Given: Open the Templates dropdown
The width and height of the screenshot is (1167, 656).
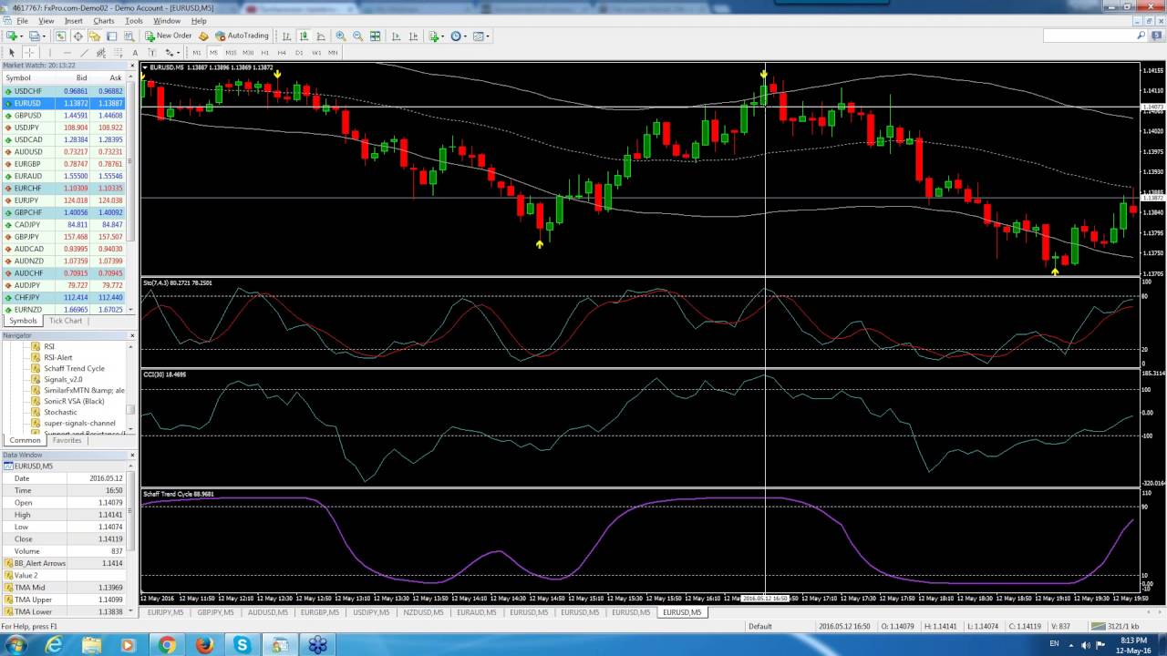Looking at the screenshot, I should pos(481,36).
